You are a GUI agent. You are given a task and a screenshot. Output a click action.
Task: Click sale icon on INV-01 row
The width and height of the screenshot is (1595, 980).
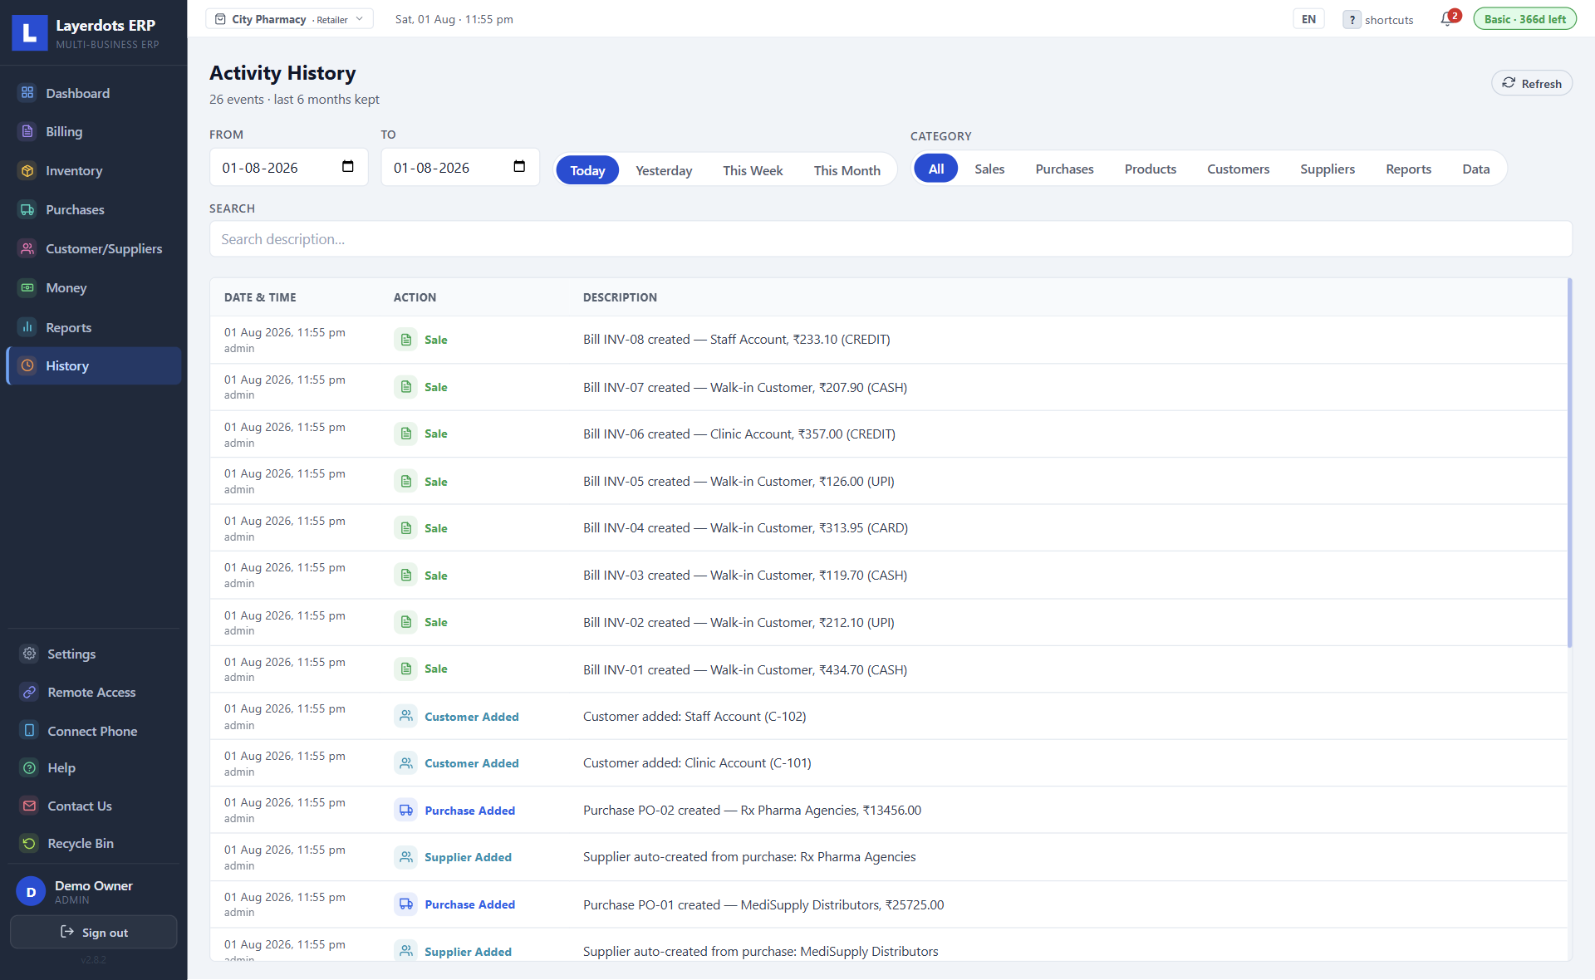(406, 669)
